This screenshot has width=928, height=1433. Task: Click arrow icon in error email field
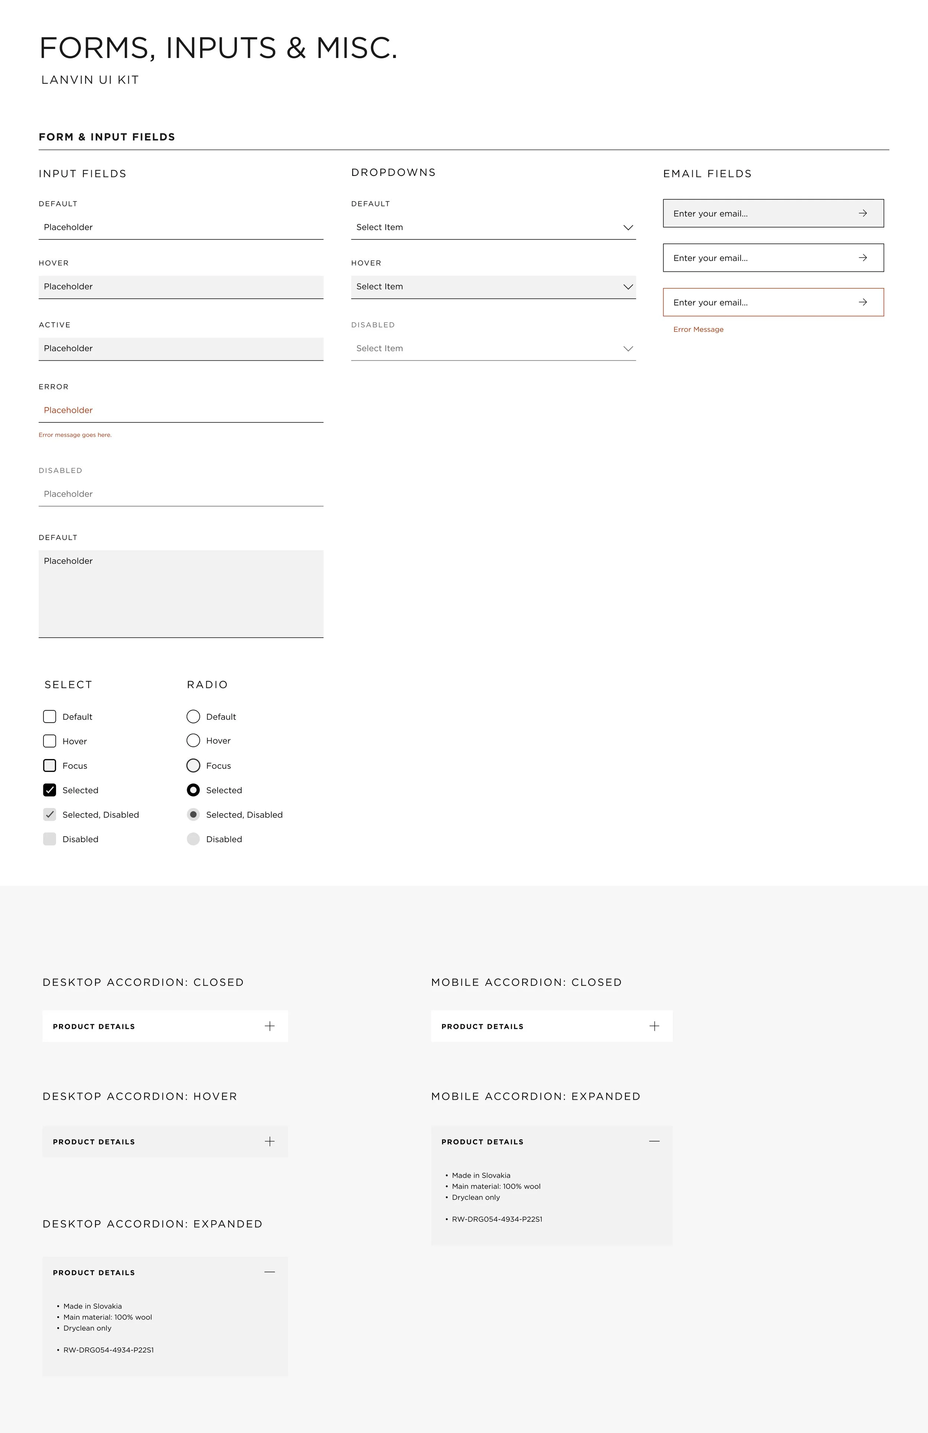(862, 302)
